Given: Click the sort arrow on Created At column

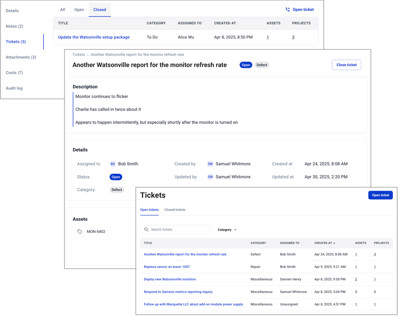Looking at the screenshot, I should tap(334, 243).
